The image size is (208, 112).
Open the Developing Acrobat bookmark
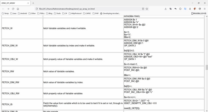(x=110, y=13)
